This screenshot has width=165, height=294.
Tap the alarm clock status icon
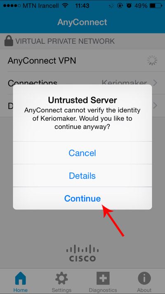pyautogui.click(x=129, y=6)
